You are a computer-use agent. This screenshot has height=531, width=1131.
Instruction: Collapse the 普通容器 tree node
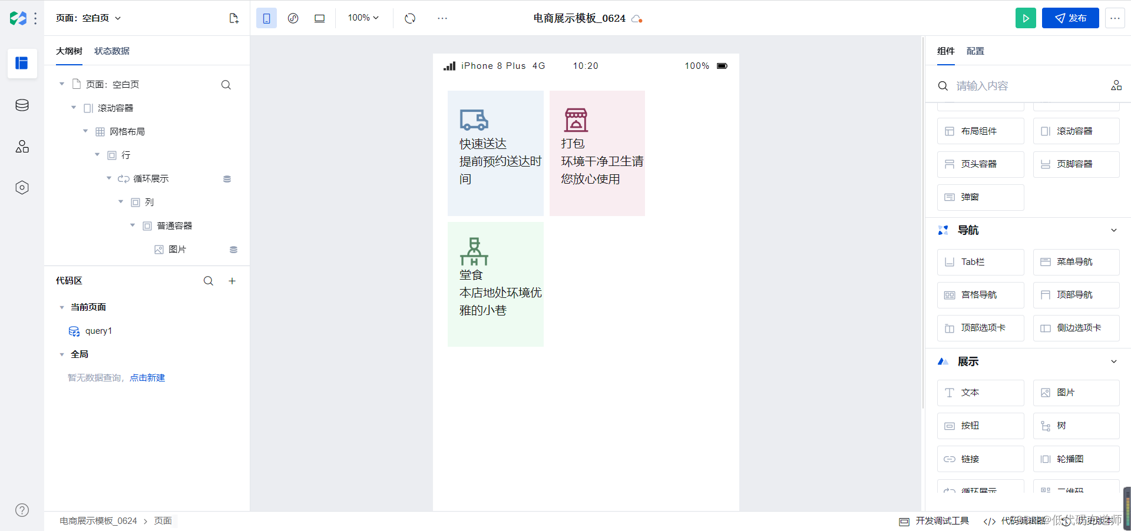133,225
